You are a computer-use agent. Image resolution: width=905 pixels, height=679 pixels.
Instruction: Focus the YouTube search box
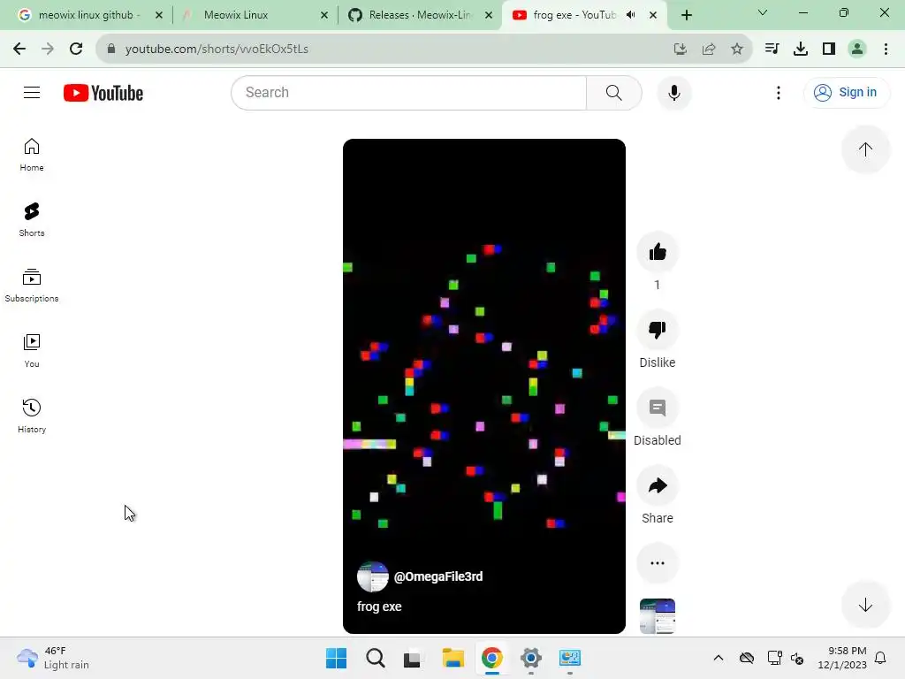[x=408, y=92]
